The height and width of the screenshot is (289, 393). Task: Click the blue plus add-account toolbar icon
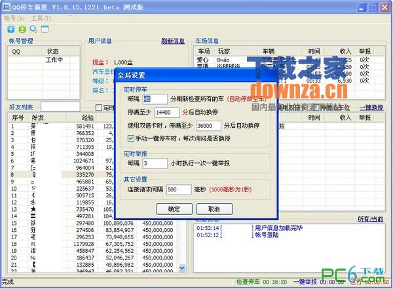tap(10, 29)
